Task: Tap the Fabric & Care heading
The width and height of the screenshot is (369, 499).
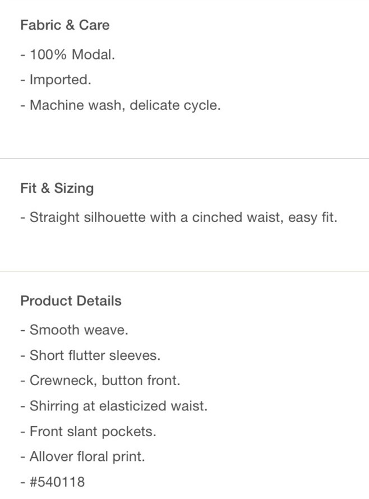Action: click(x=65, y=25)
